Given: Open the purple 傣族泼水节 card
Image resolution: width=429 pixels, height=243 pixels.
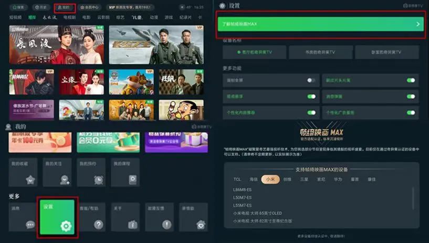Looking at the screenshot, I should (32, 110).
